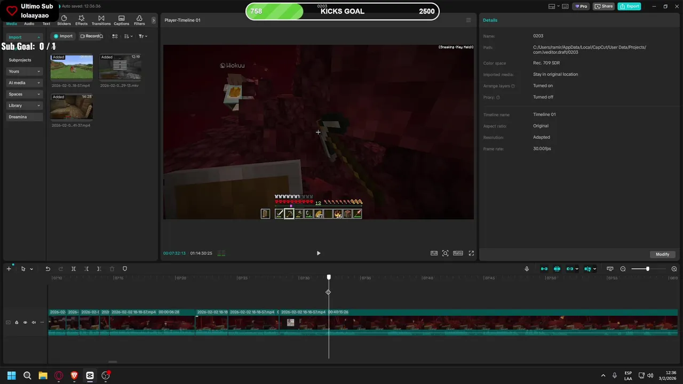Open Dreamina in the sidebar
Screen dimensions: 683x384
pyautogui.click(x=25, y=117)
